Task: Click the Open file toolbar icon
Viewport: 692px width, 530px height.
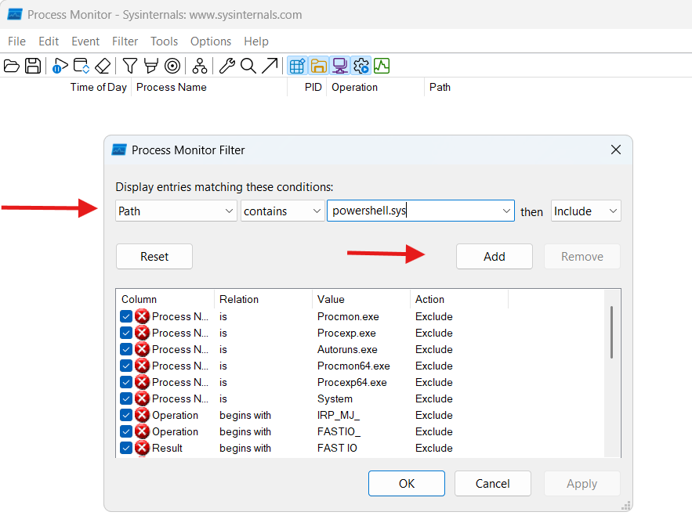Action: [12, 66]
